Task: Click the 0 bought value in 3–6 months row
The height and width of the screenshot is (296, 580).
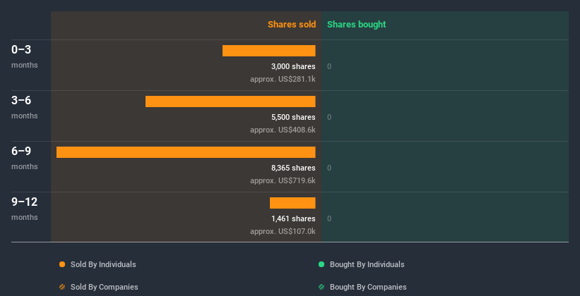Action: pos(329,118)
